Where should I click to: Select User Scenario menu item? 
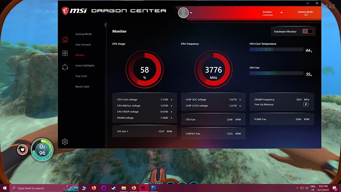(83, 45)
